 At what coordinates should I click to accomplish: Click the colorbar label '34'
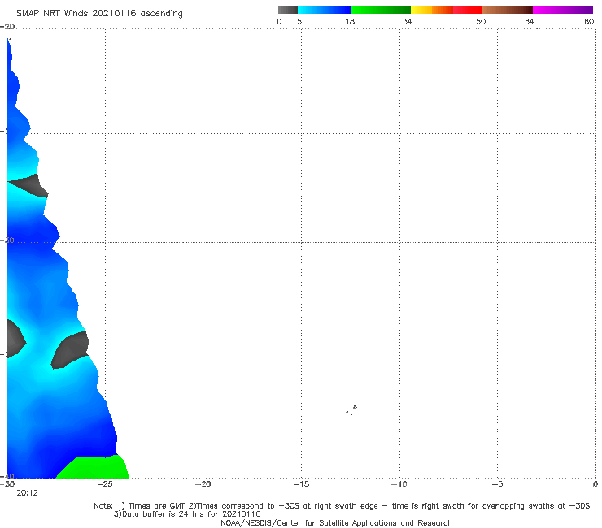coord(408,21)
